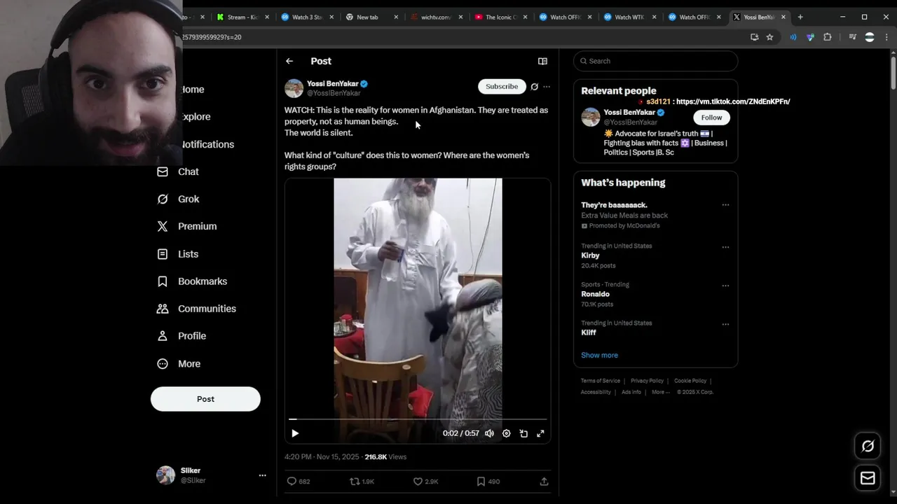
Task: Repost using the retweet icon
Action: [355, 482]
